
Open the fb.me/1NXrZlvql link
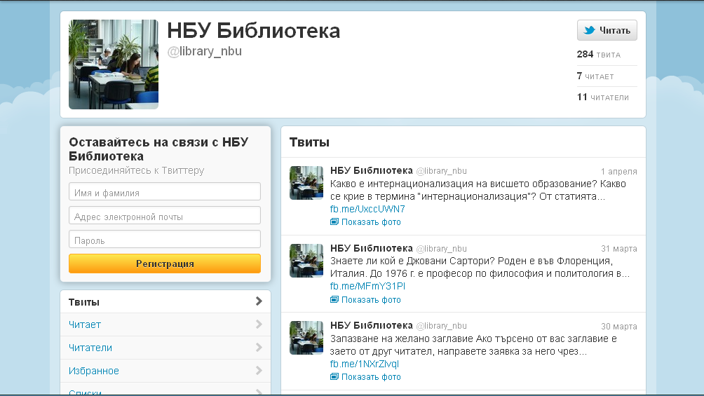point(364,364)
